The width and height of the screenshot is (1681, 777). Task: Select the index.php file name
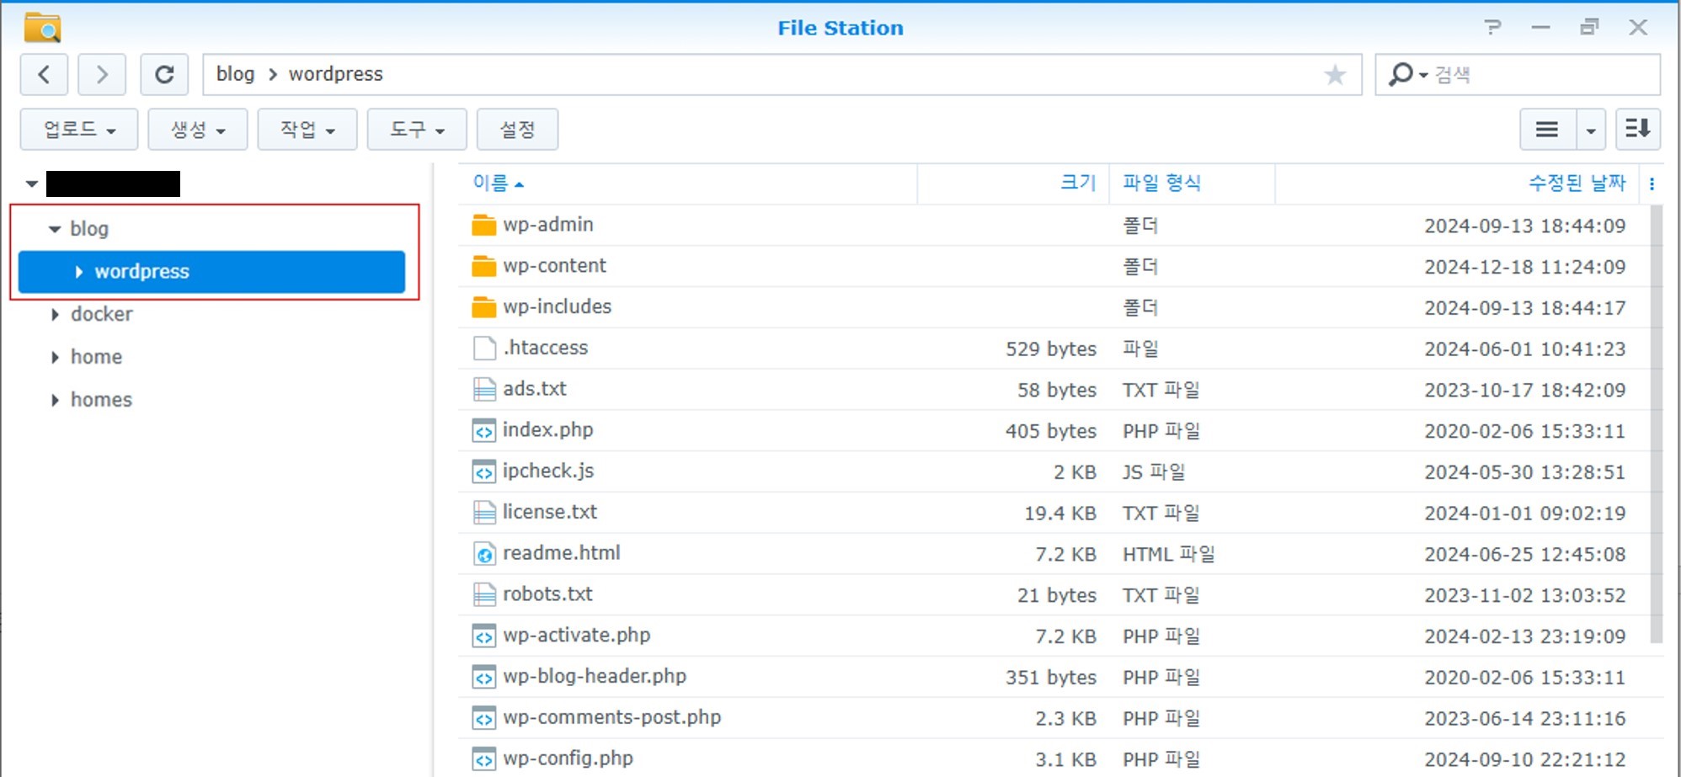pos(548,430)
